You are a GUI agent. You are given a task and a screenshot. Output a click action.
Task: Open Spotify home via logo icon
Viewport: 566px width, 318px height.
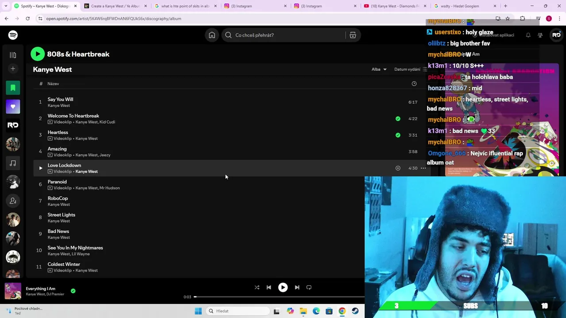pyautogui.click(x=13, y=35)
